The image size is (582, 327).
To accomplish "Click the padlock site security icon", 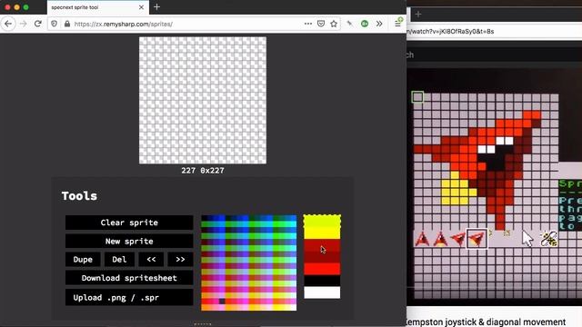I will [67, 24].
